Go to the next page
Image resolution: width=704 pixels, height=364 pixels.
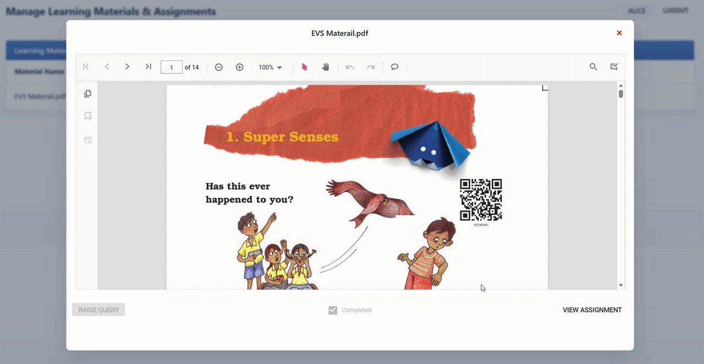pyautogui.click(x=127, y=66)
